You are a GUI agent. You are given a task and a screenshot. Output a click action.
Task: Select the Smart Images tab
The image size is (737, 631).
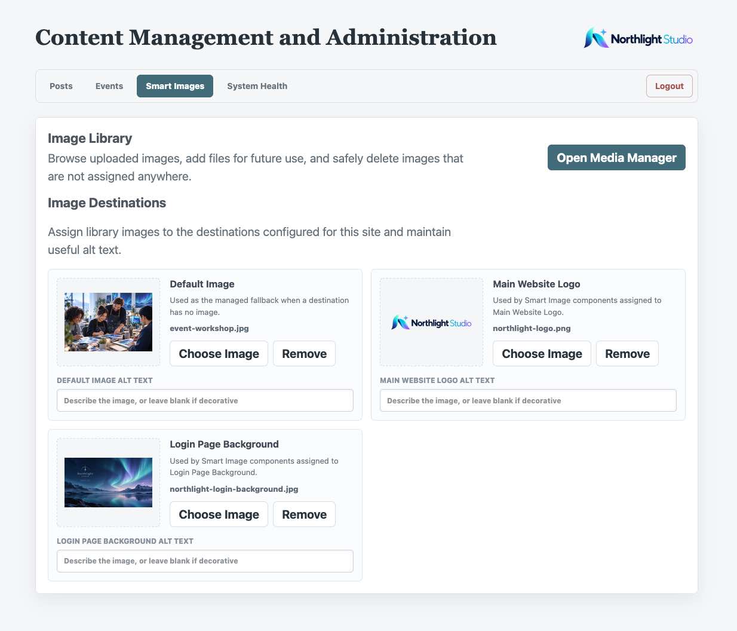point(175,86)
